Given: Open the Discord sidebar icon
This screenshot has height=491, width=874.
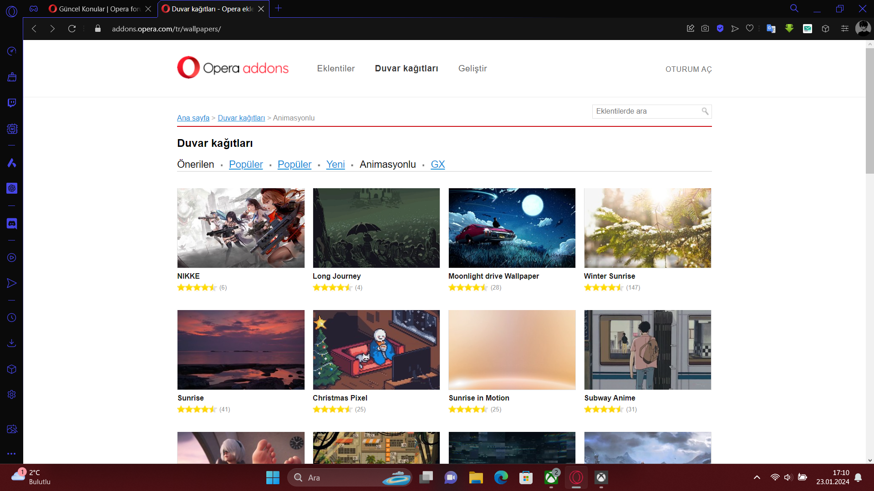Looking at the screenshot, I should coord(12,223).
